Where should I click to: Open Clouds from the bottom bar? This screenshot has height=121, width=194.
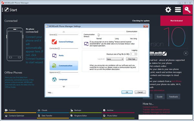42,110
